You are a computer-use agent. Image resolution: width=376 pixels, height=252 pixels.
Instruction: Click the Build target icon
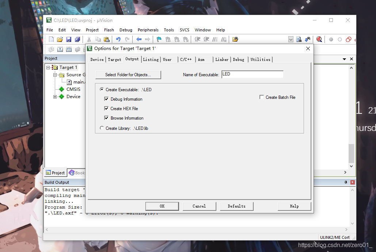(x=60, y=49)
